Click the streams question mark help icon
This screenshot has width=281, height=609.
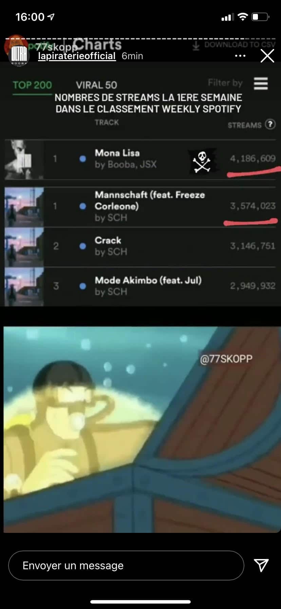click(x=270, y=124)
